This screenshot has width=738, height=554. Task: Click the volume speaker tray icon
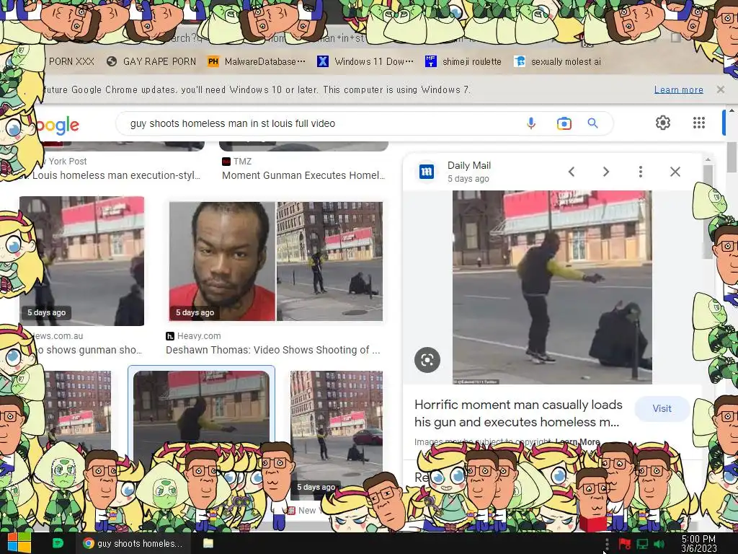point(659,544)
